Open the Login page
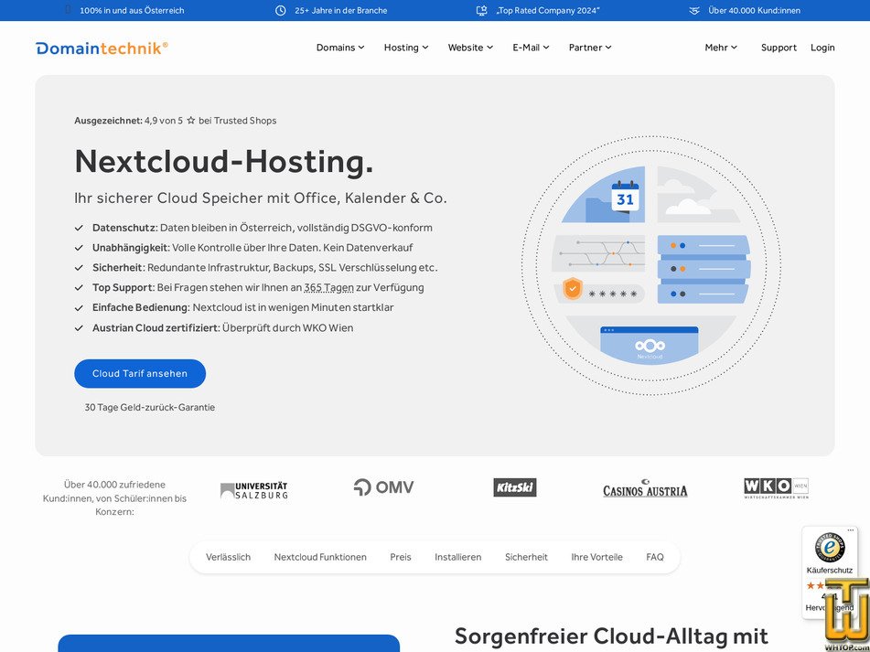The image size is (870, 652). pyautogui.click(x=822, y=48)
